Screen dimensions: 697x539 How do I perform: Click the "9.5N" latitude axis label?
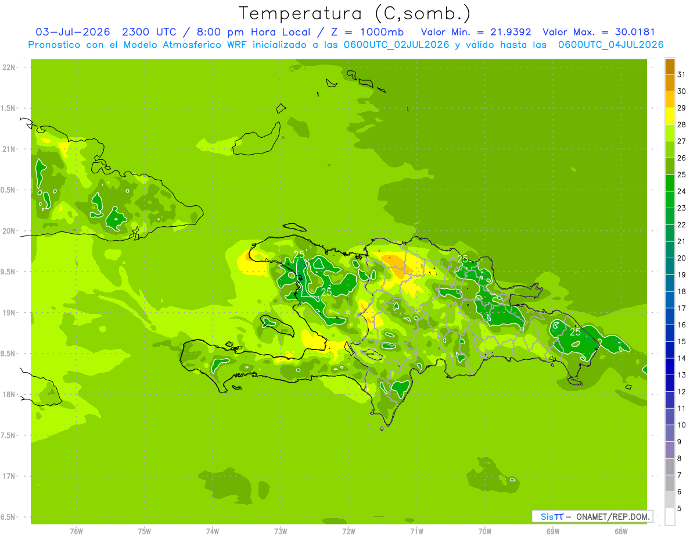pyautogui.click(x=9, y=272)
